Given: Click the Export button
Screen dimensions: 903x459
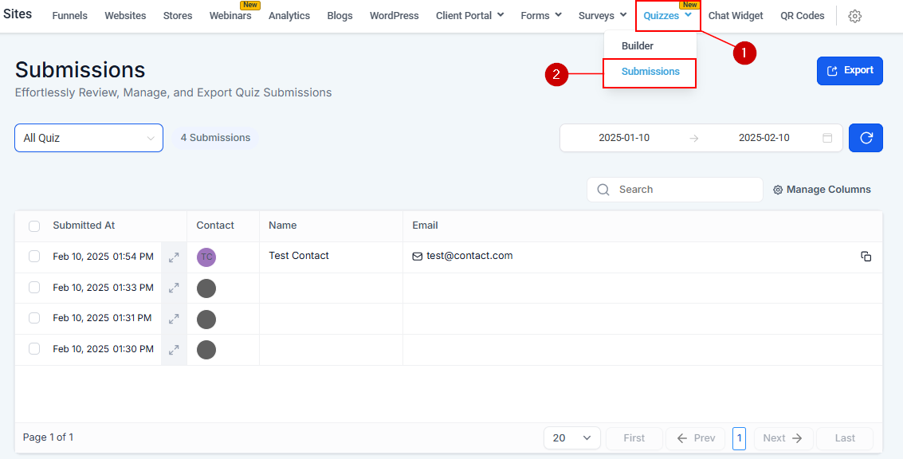Looking at the screenshot, I should pos(850,71).
